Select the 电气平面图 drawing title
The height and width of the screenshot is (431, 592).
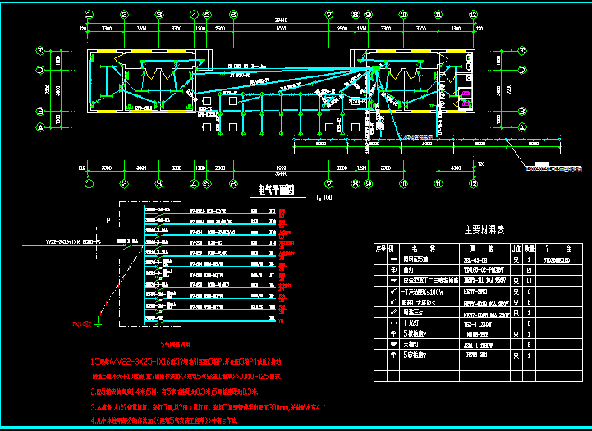(277, 190)
